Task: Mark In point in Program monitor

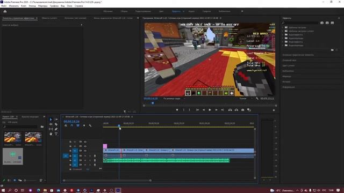Action: (184, 110)
